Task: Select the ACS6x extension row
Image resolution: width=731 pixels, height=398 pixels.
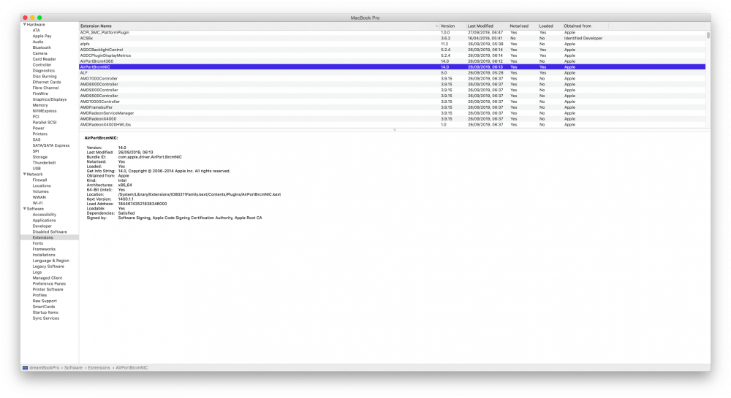Action: coord(392,38)
